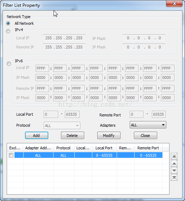Sort by the Remote Port column header
This screenshot has height=201, width=185.
(148, 148)
